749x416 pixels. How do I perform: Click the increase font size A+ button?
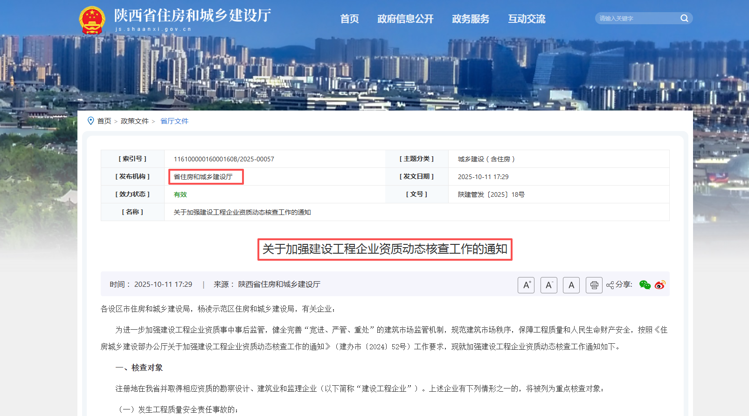tap(526, 285)
